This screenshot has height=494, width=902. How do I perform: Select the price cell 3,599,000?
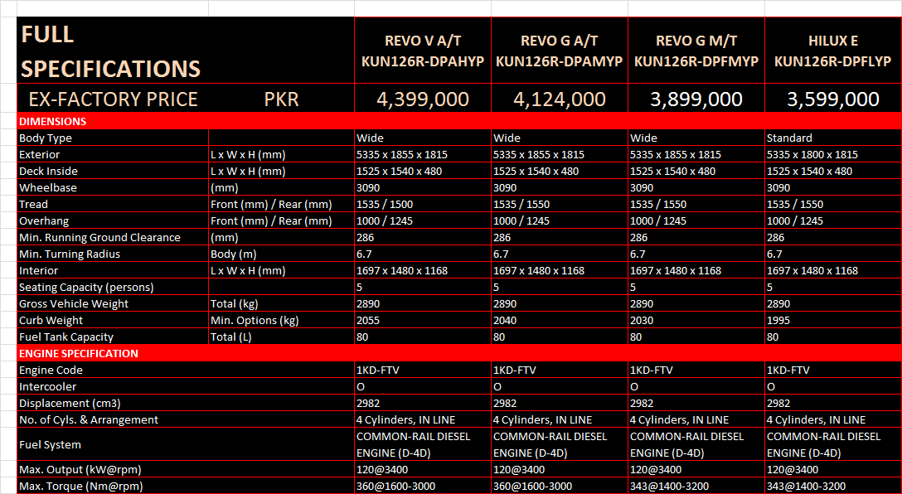point(833,99)
